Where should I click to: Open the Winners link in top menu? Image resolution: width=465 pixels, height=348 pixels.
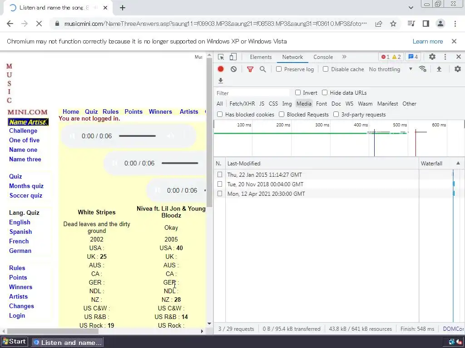point(160,111)
